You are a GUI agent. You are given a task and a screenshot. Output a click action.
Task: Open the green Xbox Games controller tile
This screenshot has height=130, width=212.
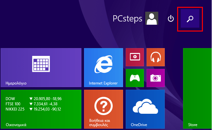click(x=135, y=78)
